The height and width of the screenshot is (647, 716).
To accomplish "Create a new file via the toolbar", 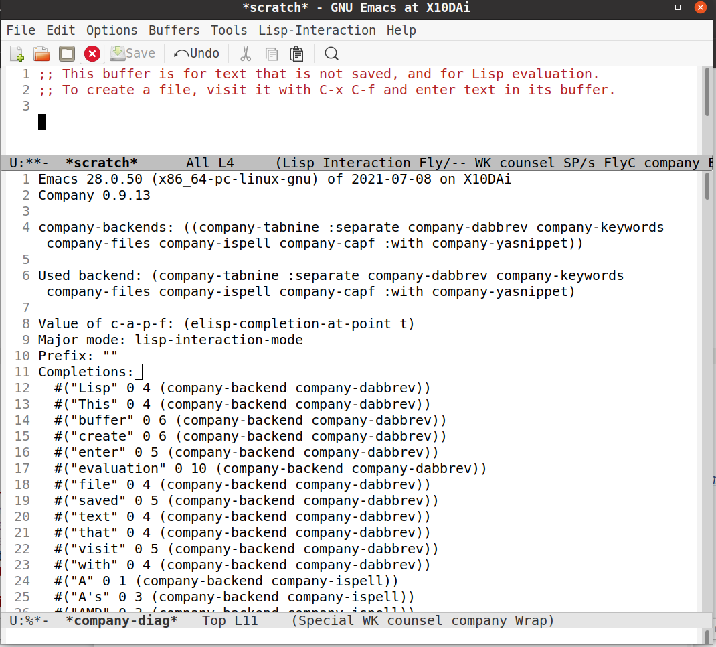I will (x=16, y=54).
